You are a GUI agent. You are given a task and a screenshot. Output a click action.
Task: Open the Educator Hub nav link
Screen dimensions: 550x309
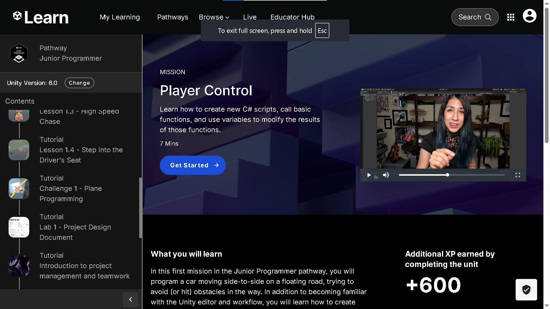[x=292, y=17]
